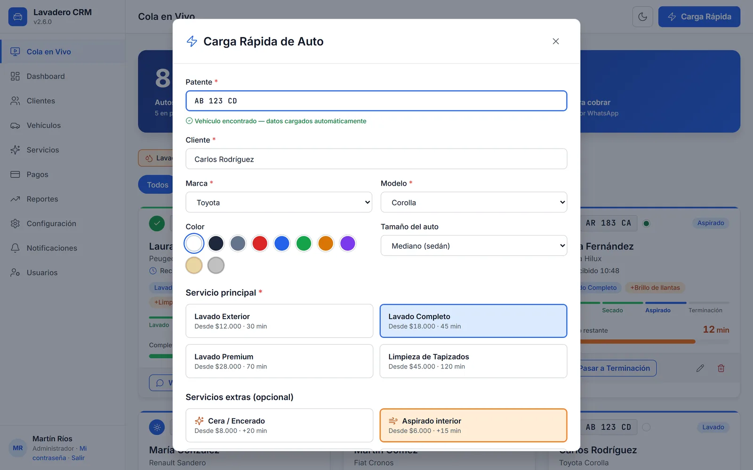This screenshot has width=753, height=470.
Task: Click the delete trash icon on Fernández card
Action: pos(721,368)
